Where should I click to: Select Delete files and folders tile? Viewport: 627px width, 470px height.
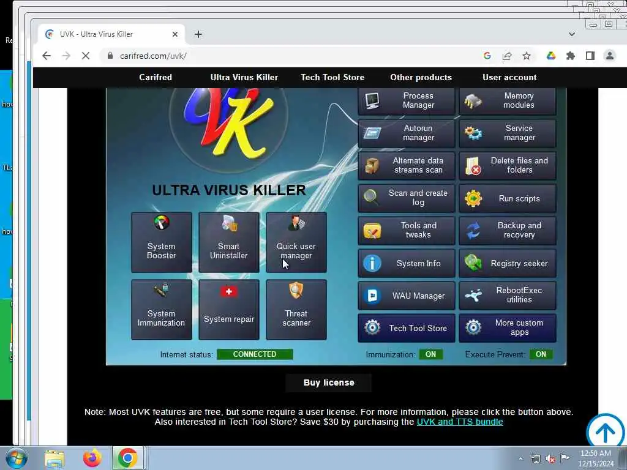point(508,165)
